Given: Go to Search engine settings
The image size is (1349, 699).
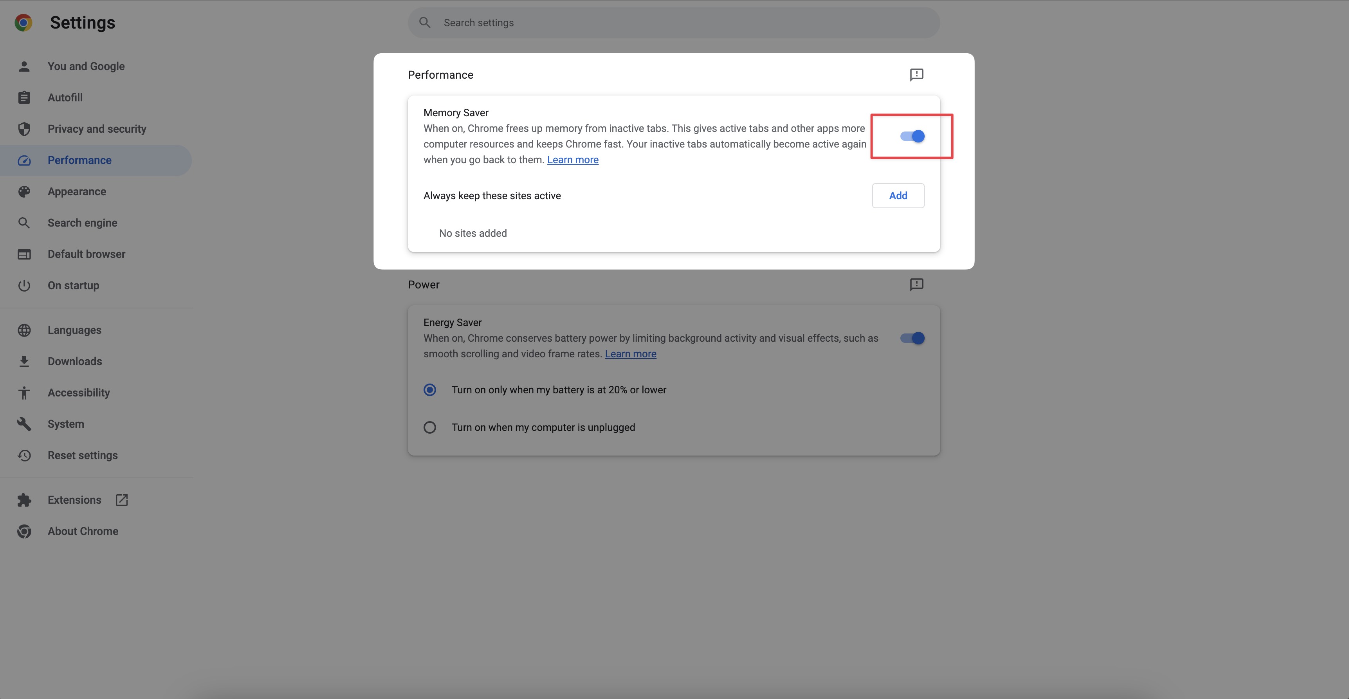Looking at the screenshot, I should point(82,223).
